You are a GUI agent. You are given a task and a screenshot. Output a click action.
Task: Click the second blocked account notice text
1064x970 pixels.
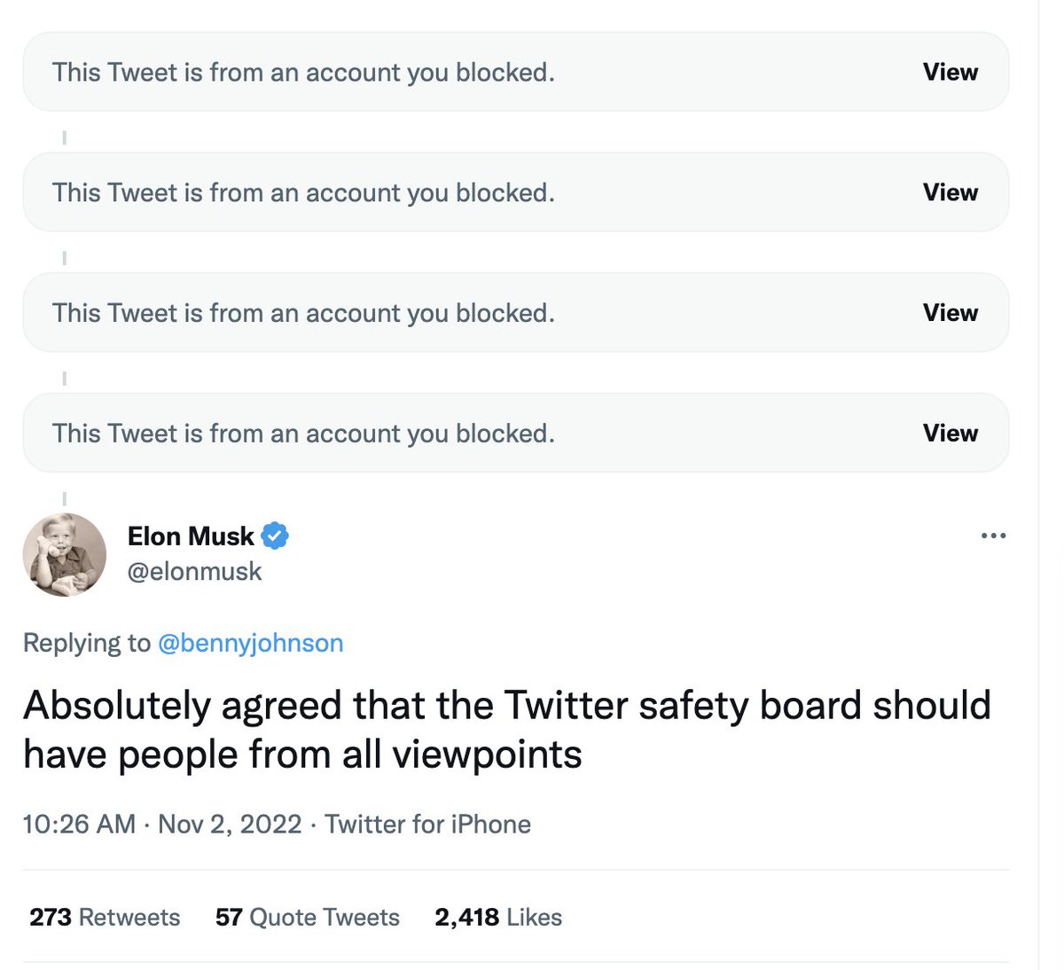click(303, 193)
